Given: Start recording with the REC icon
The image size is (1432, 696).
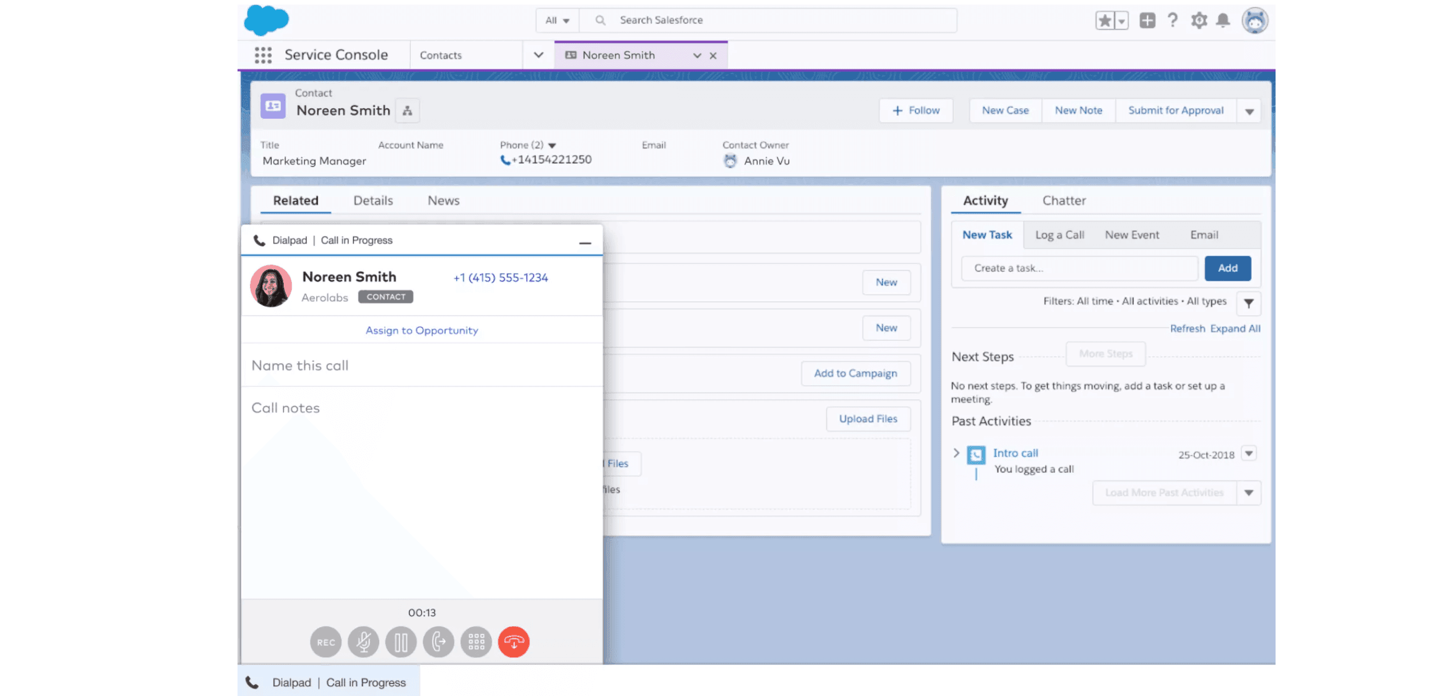Looking at the screenshot, I should click(325, 642).
